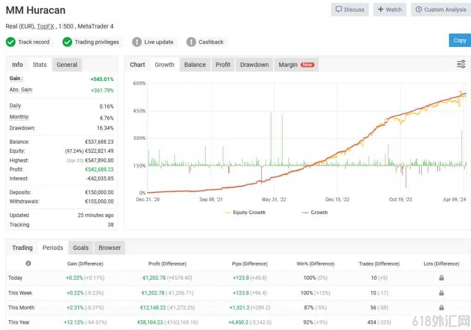Screen dimensions: 471x330
Task: Click the Live update exclamation icon
Action: coord(137,42)
